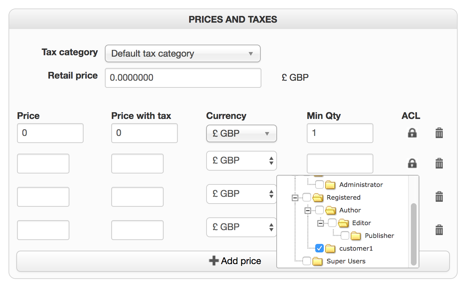Viewport: 469px width, 291px height.
Task: Click the Super Users folder icon
Action: point(318,261)
